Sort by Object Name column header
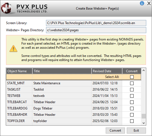Viewport: 152px width, 136px height. [x=19, y=71]
